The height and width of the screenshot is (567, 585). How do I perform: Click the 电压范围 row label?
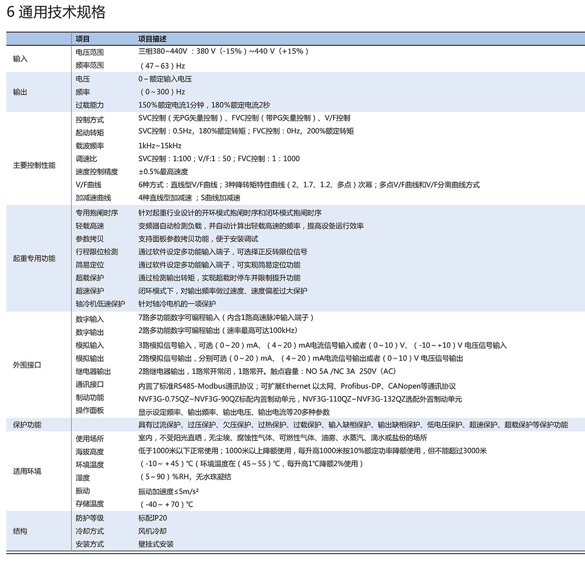tap(90, 52)
